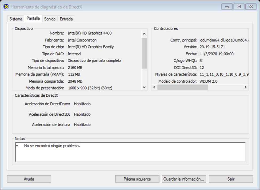This screenshot has width=260, height=190.
Task: Click Dispositivo panel scroll up arrow
Action: click(x=144, y=34)
